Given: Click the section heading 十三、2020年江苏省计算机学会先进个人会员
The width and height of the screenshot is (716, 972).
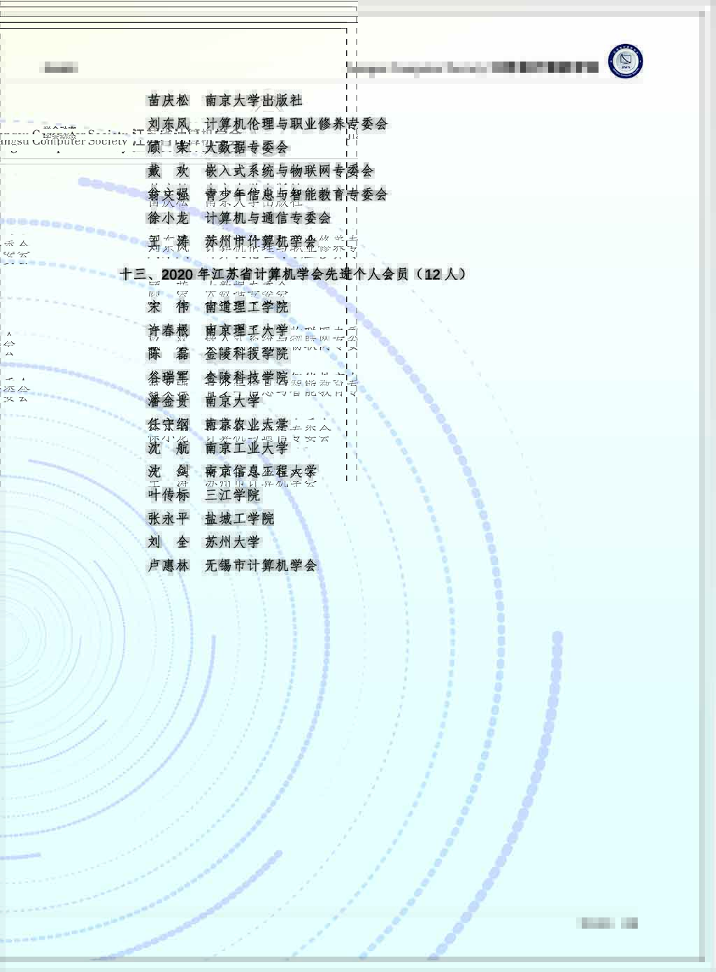Looking at the screenshot, I should 292,274.
